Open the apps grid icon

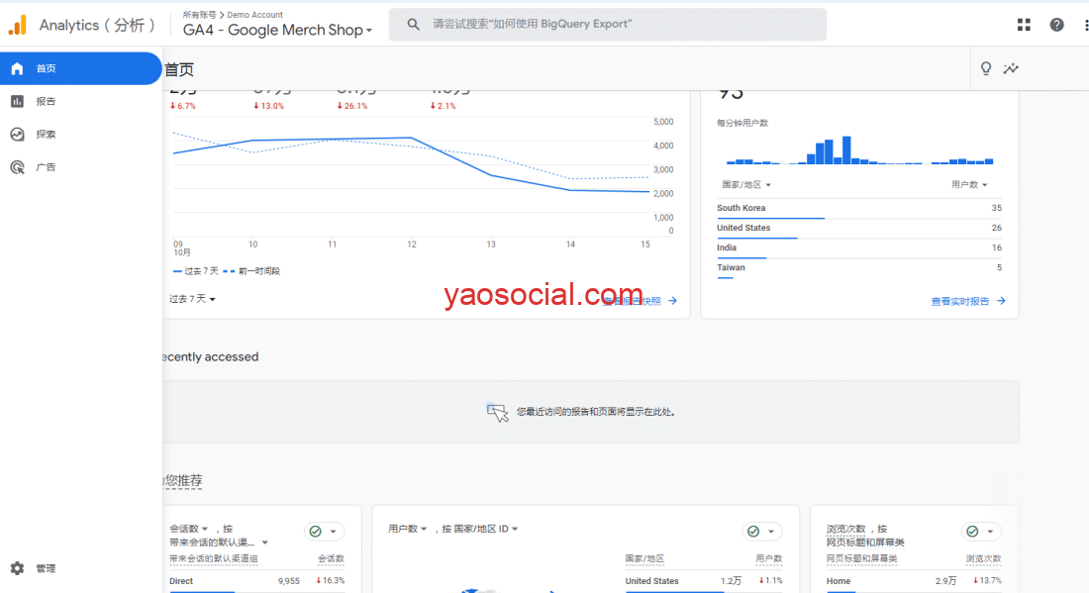pyautogui.click(x=1024, y=25)
